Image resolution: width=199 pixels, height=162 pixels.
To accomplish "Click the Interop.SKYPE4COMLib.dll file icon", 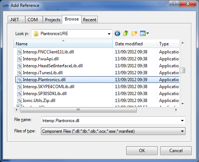I will point(19,87).
